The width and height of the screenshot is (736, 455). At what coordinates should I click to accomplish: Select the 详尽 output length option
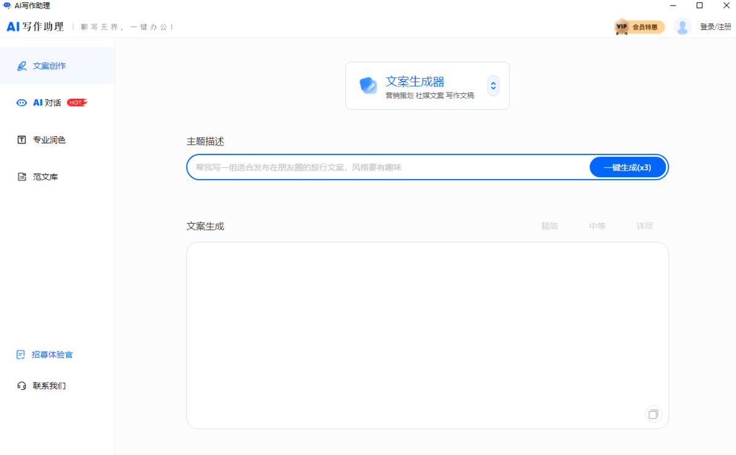tap(645, 226)
